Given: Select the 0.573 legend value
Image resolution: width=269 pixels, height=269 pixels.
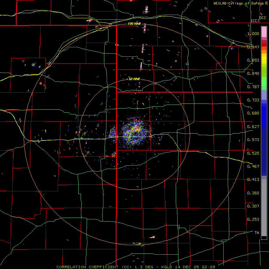Looking at the screenshot, I should point(253,140).
